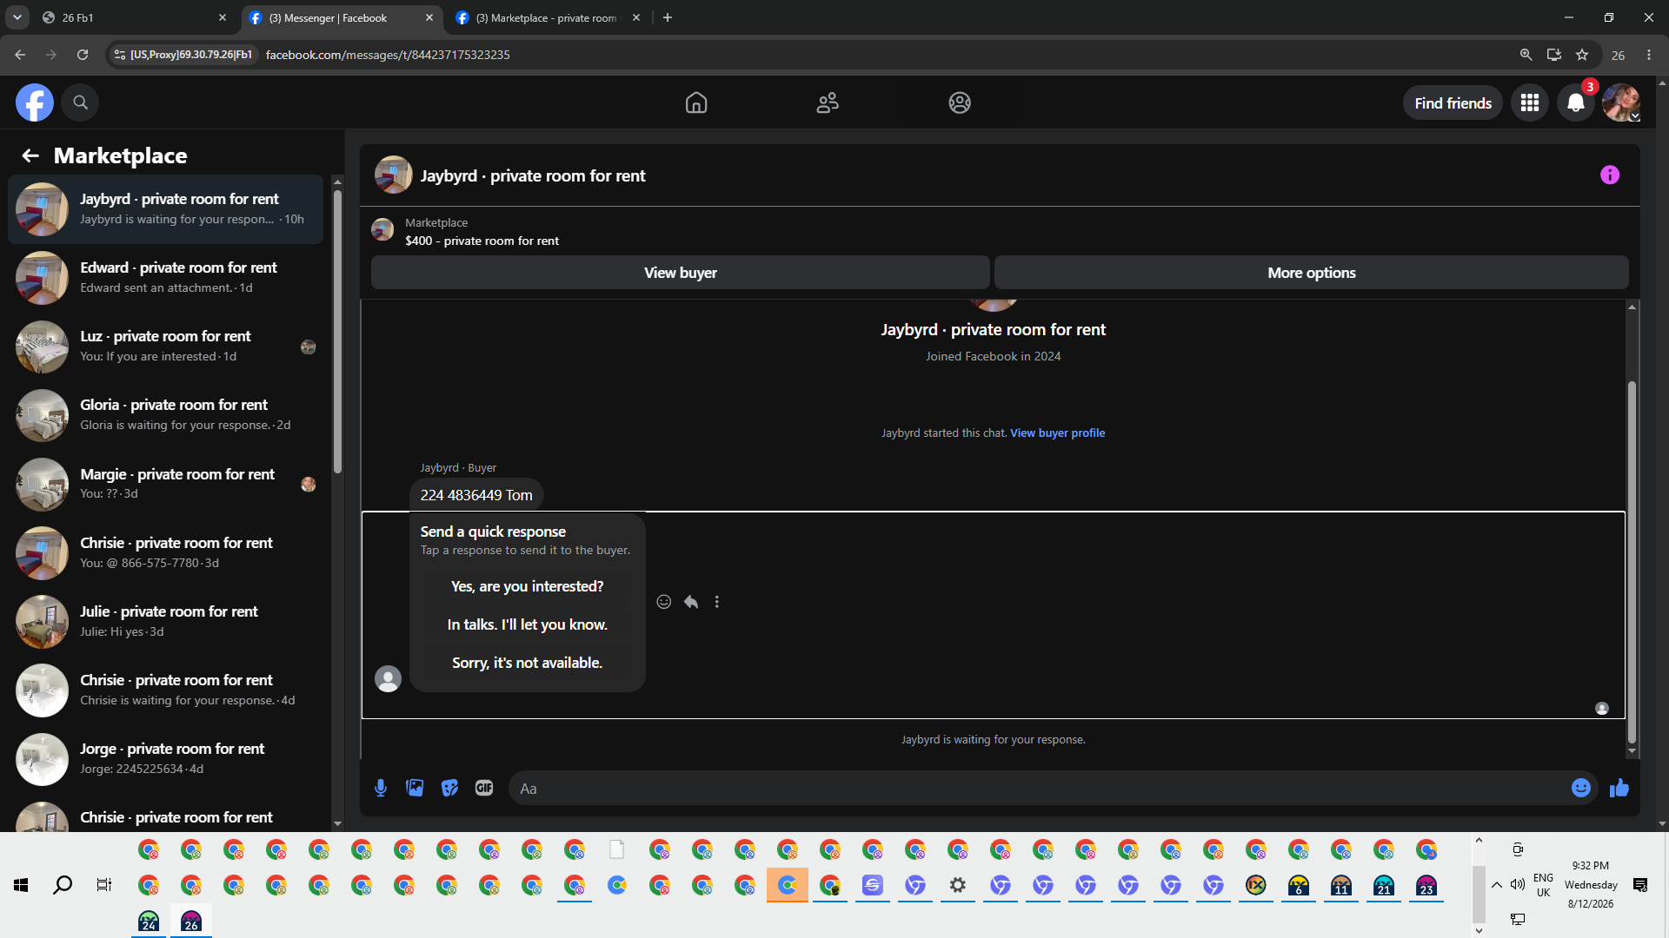Open Julie's private room conversation

click(x=165, y=621)
